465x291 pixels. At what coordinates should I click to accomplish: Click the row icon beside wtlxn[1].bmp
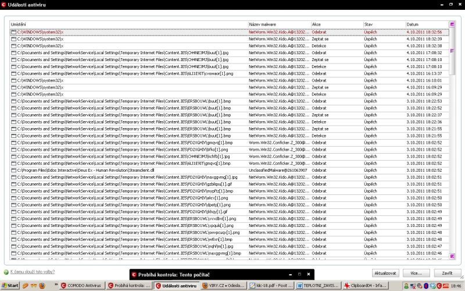pos(13,239)
